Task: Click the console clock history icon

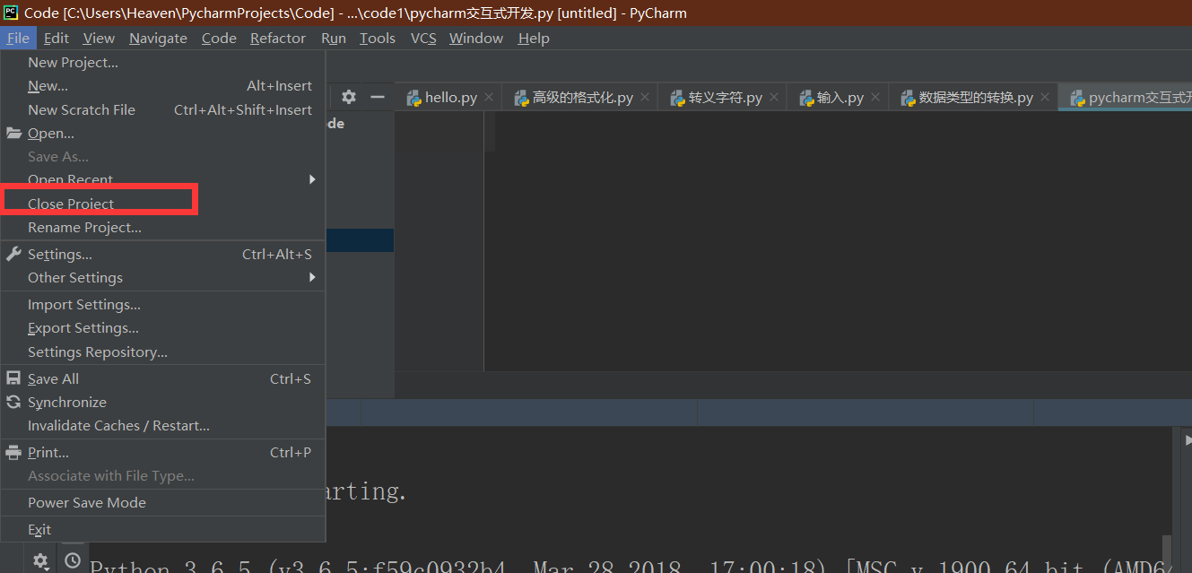Action: (73, 561)
